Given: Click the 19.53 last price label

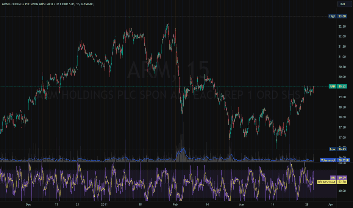Looking at the screenshot, I should click(342, 86).
